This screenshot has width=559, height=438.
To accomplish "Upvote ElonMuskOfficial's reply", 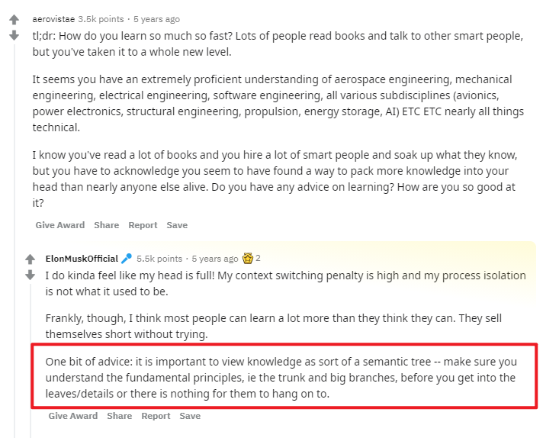I will point(31,259).
